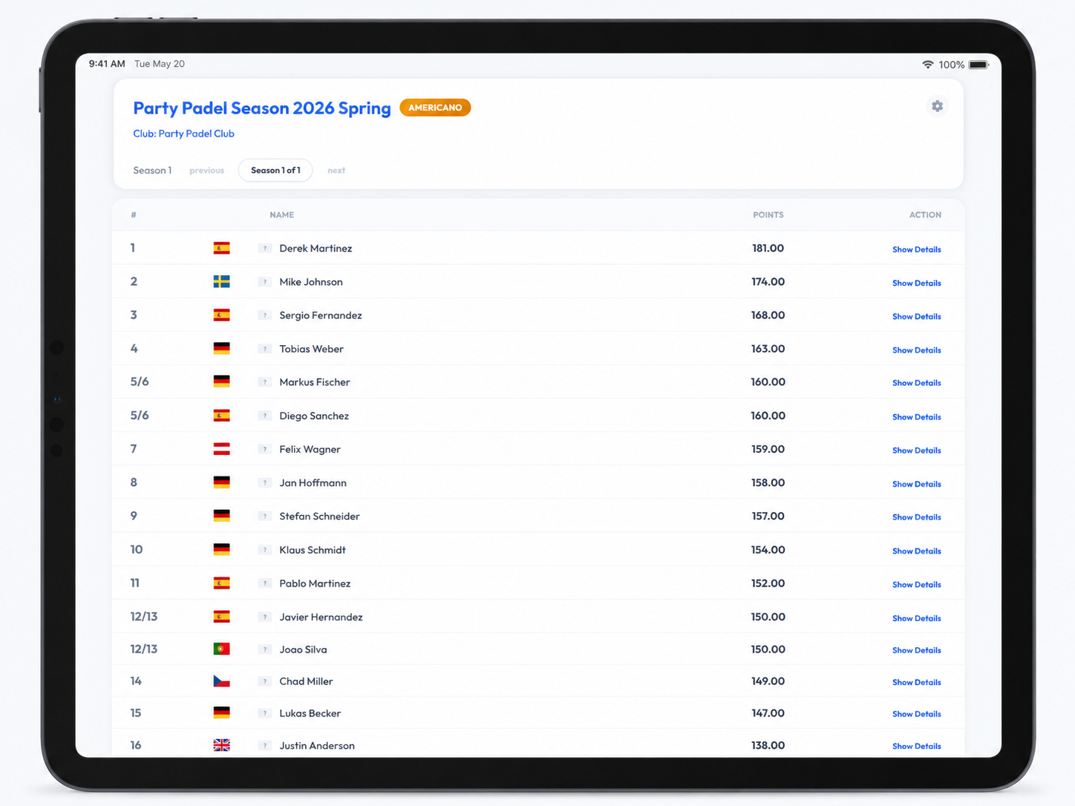Show Details for Felix Wagner
The image size is (1075, 806).
click(916, 450)
